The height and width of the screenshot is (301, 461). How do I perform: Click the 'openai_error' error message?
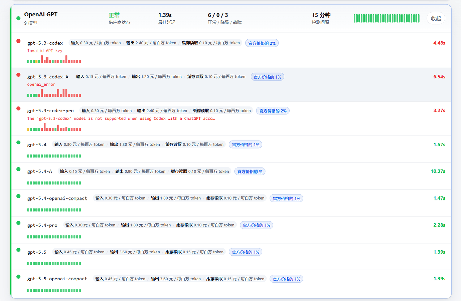(41, 84)
